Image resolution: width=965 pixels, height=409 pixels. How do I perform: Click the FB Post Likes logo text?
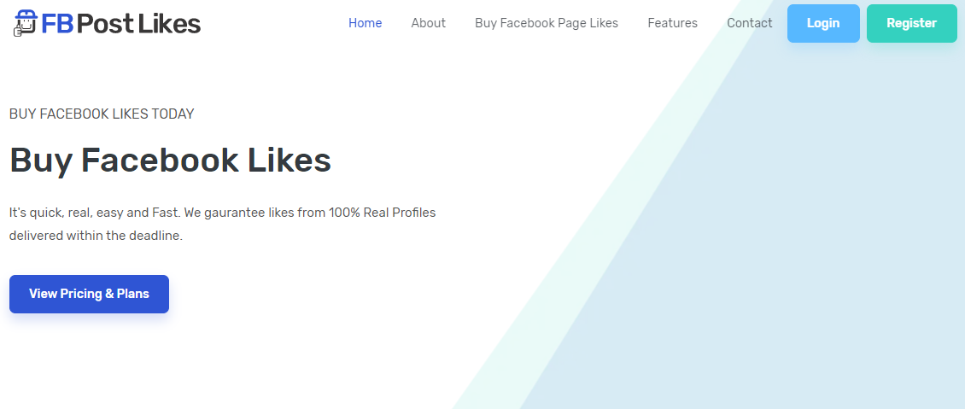[x=121, y=24]
